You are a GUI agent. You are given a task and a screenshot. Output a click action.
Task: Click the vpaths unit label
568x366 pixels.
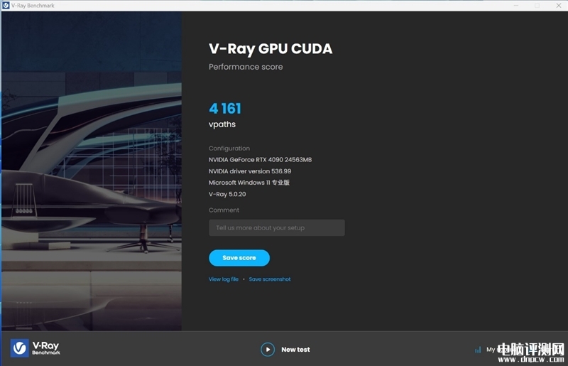coord(222,124)
